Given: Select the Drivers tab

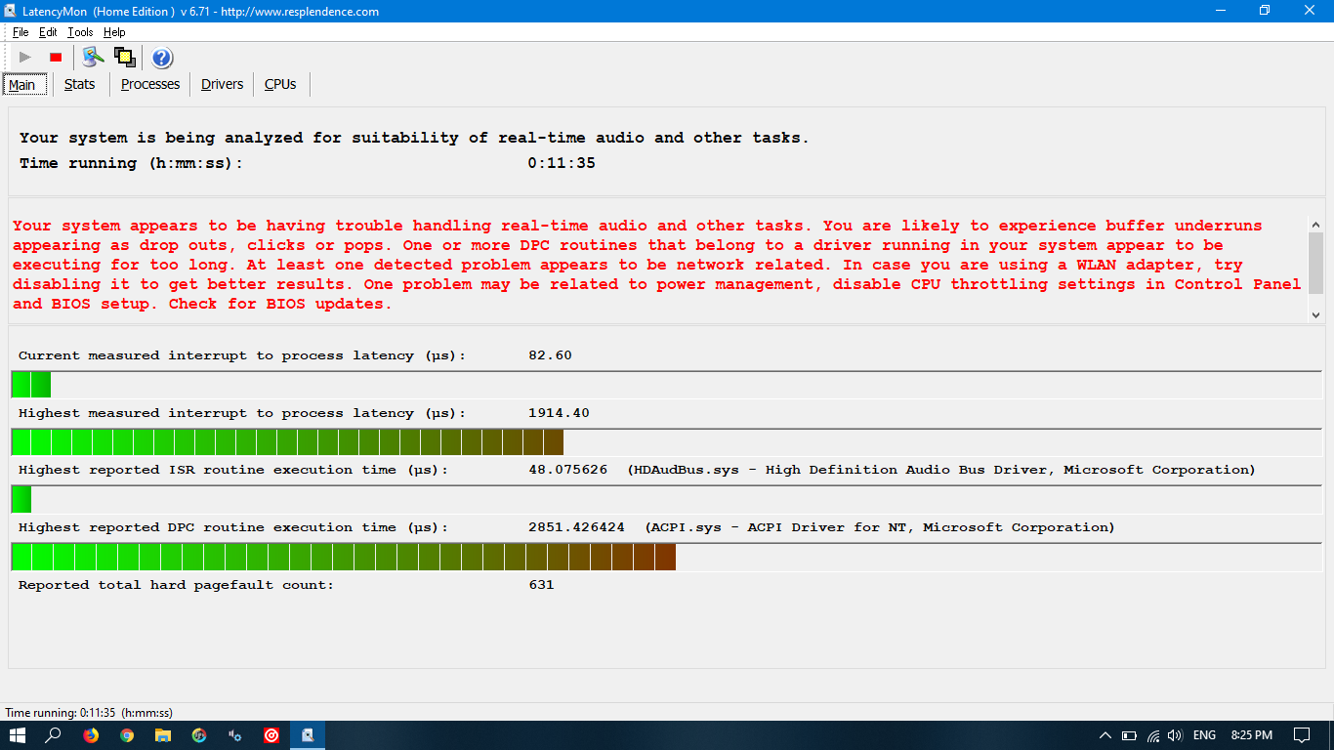Looking at the screenshot, I should [222, 84].
